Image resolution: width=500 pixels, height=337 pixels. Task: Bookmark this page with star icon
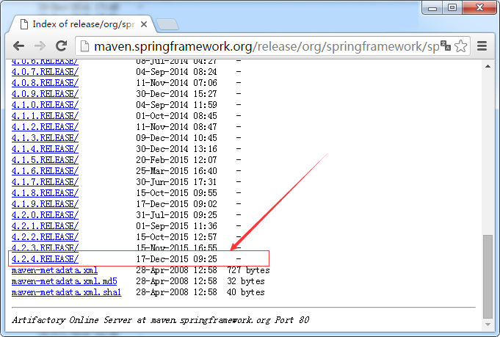[x=460, y=46]
